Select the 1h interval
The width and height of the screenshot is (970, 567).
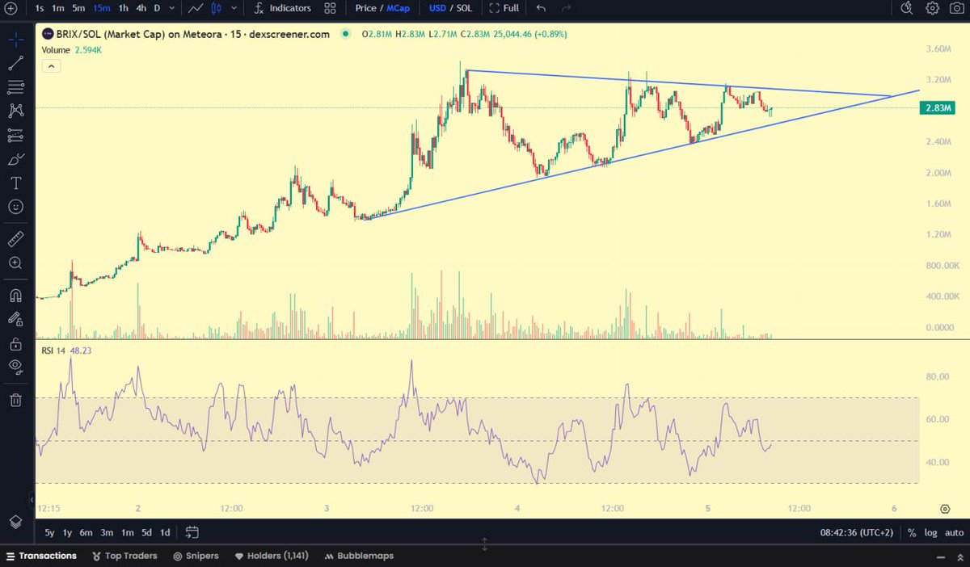(x=123, y=8)
